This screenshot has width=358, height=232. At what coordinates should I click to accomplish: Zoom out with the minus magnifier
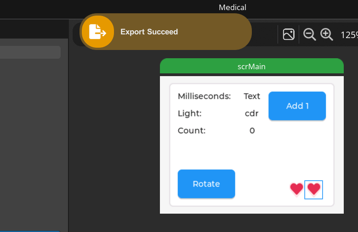coord(310,34)
